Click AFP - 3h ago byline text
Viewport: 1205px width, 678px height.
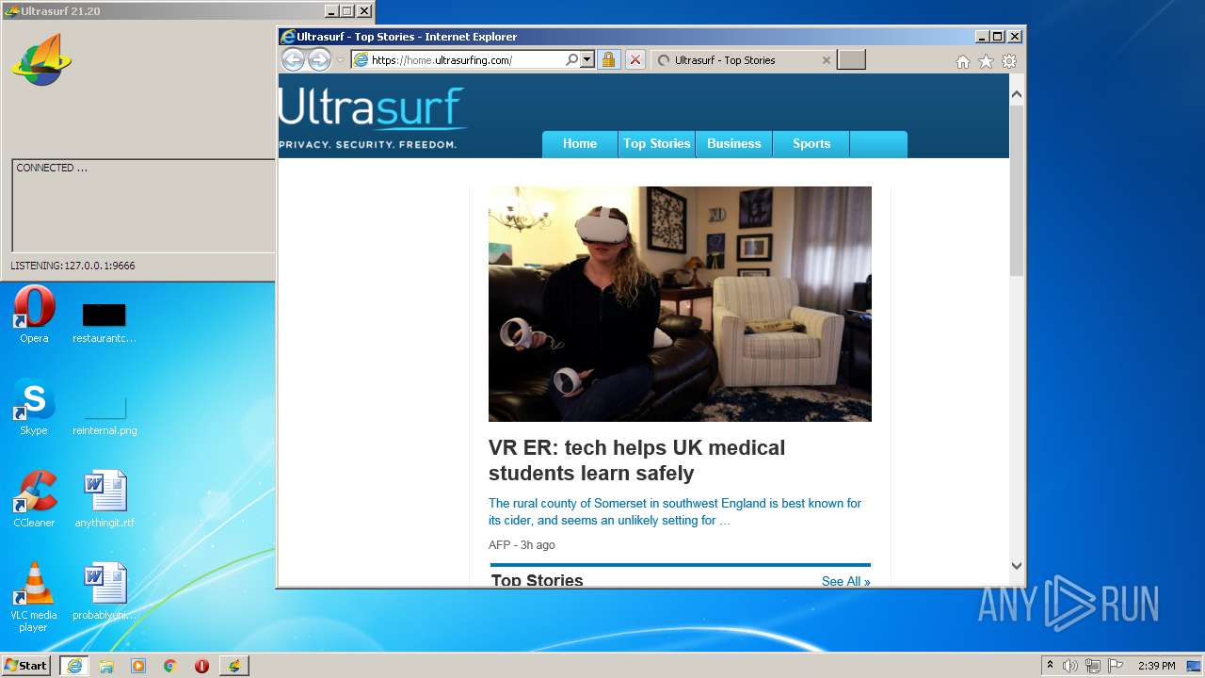[x=522, y=545]
